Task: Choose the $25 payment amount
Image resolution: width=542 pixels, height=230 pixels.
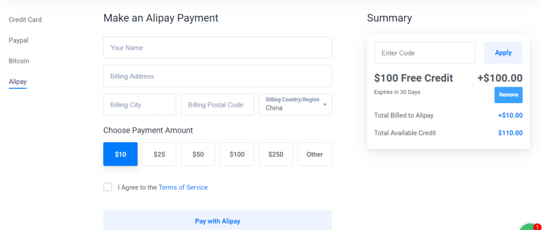Action: (159, 154)
